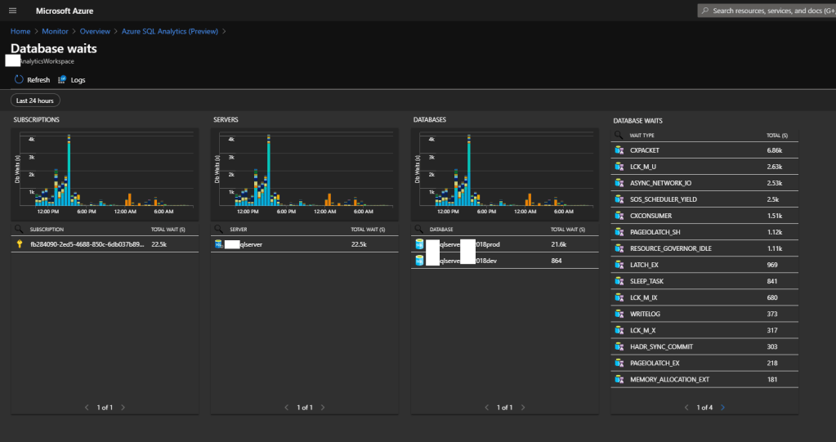Click next page arrow in Subscriptions panel
The width and height of the screenshot is (836, 442).
[123, 407]
